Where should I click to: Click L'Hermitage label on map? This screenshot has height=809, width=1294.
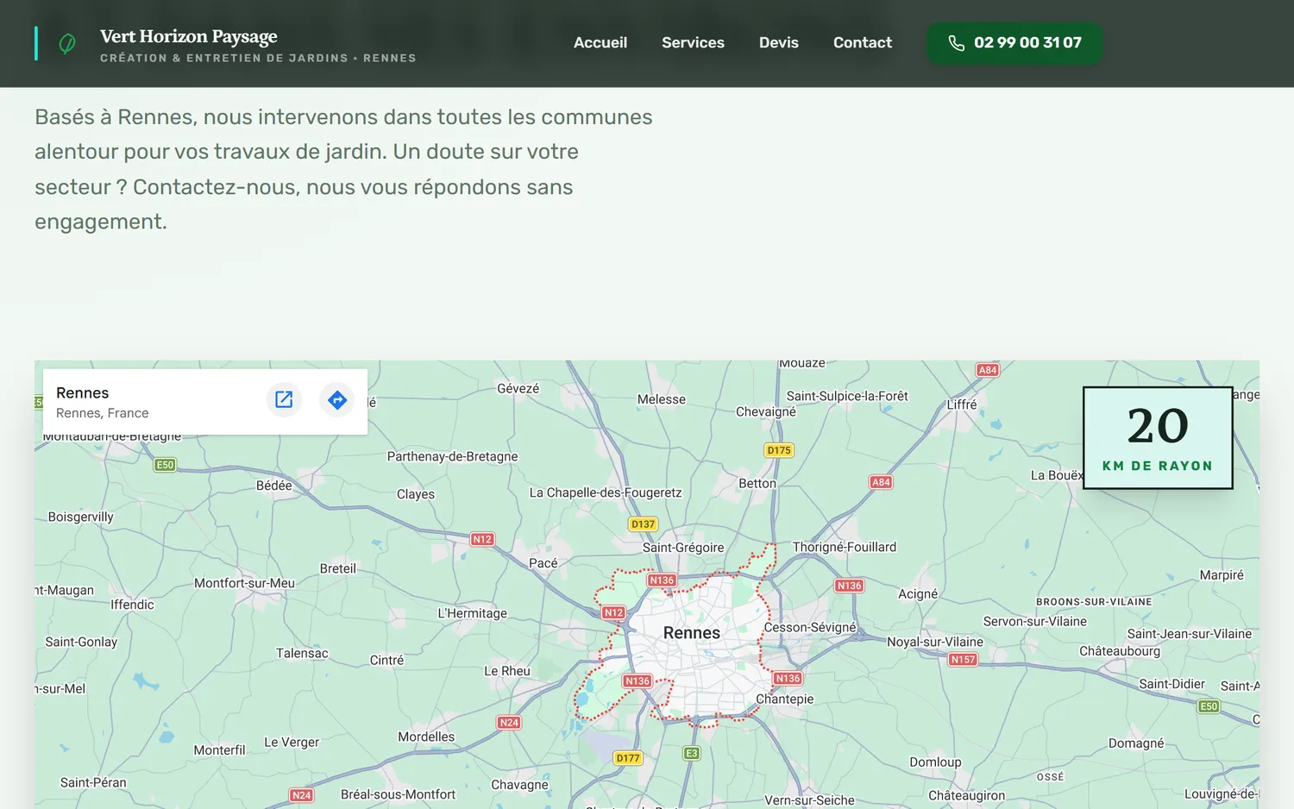[x=473, y=613]
